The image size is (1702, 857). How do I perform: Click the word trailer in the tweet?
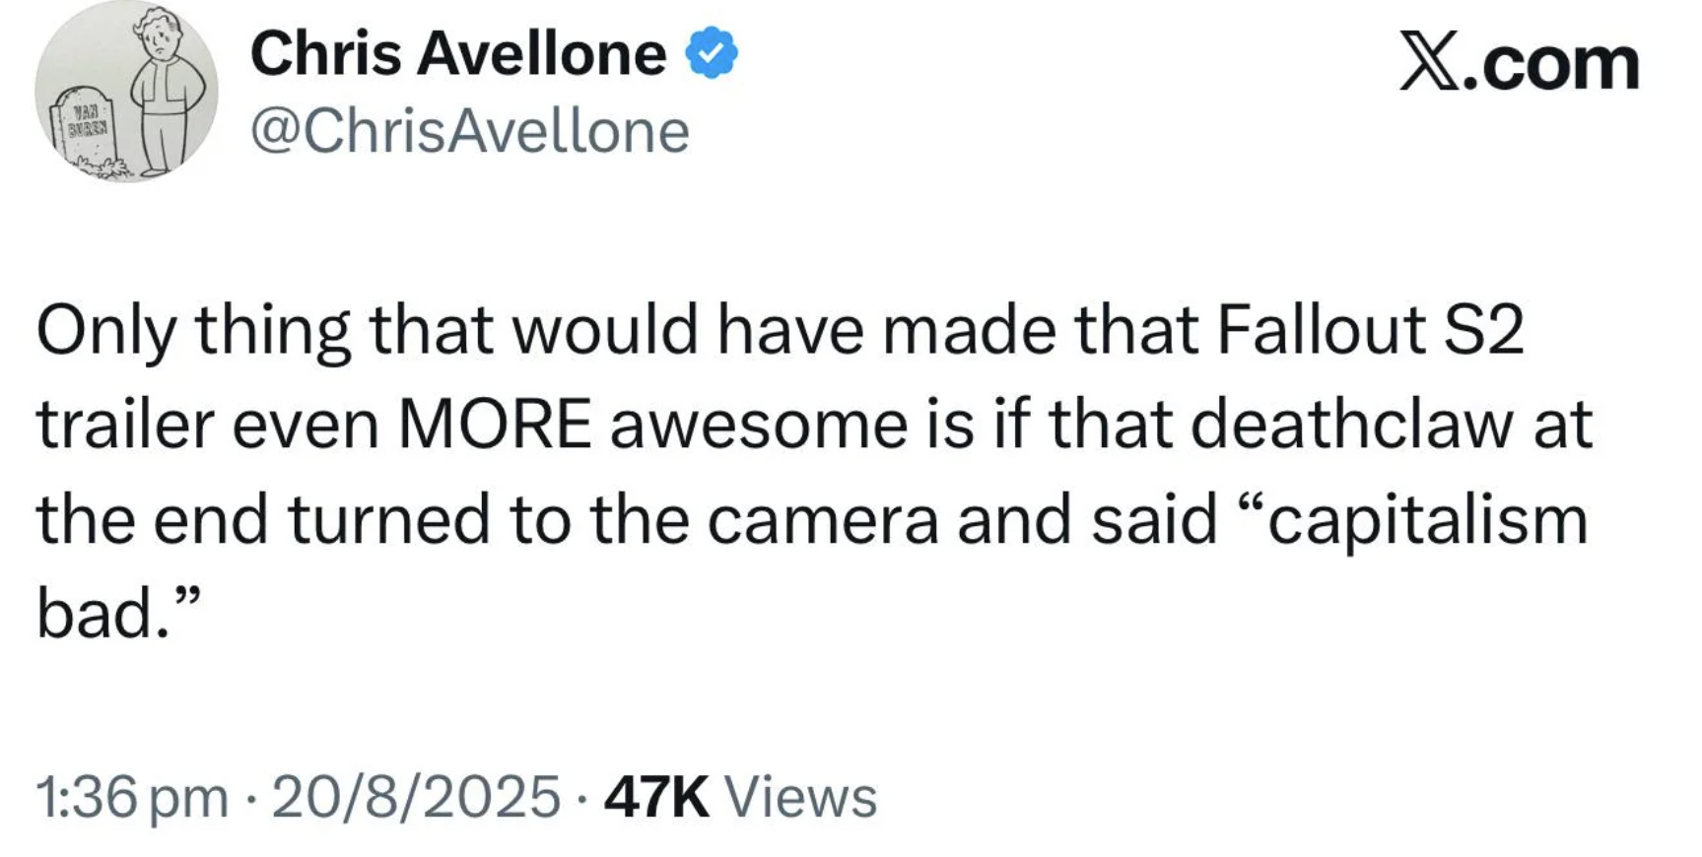tap(125, 425)
